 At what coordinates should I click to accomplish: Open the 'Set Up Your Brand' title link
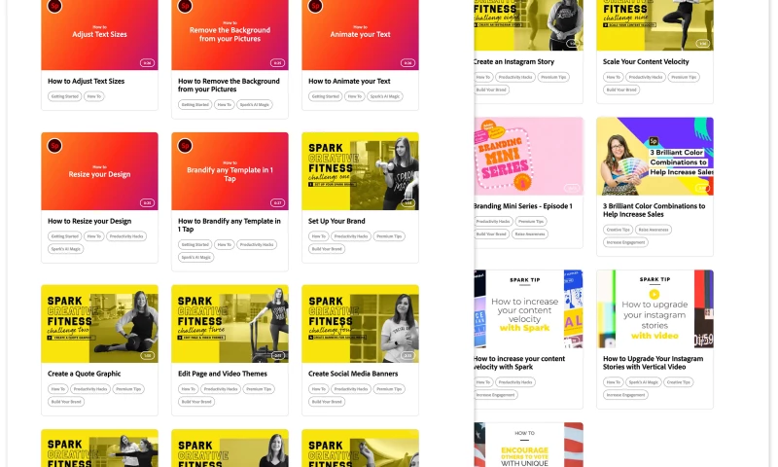coord(336,221)
